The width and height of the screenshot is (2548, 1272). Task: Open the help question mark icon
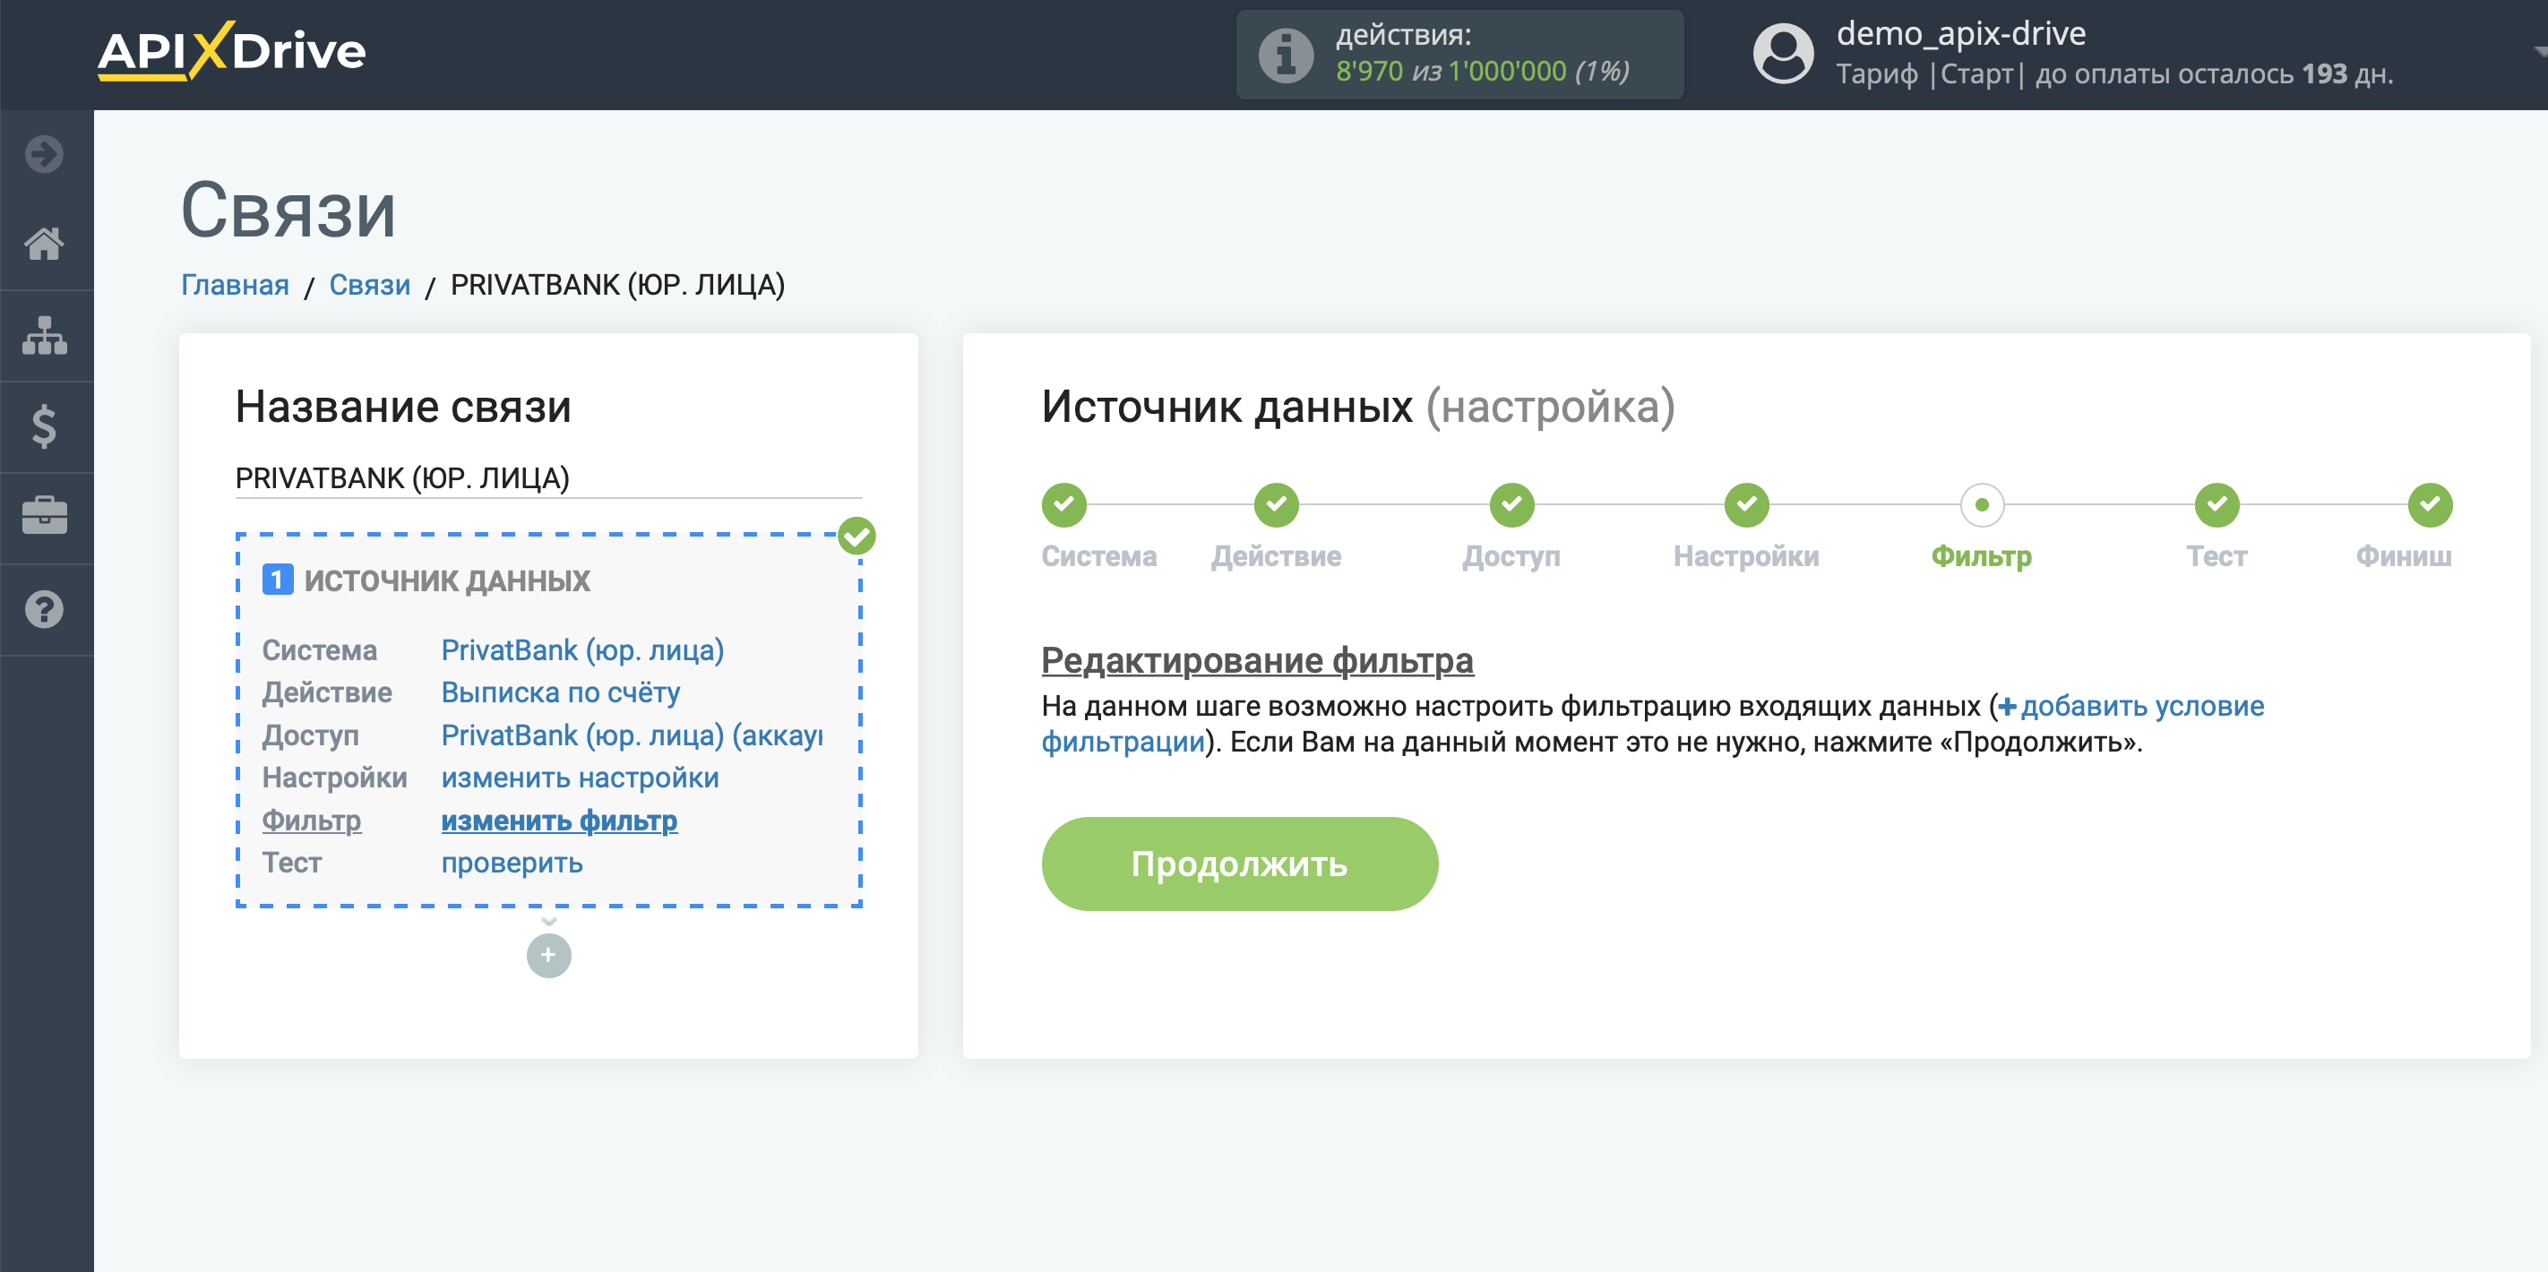click(45, 609)
